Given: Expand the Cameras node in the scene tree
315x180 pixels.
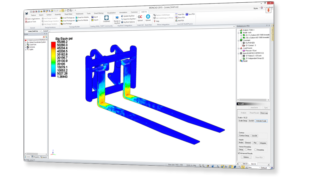Looking at the screenshot, I should point(26,47).
